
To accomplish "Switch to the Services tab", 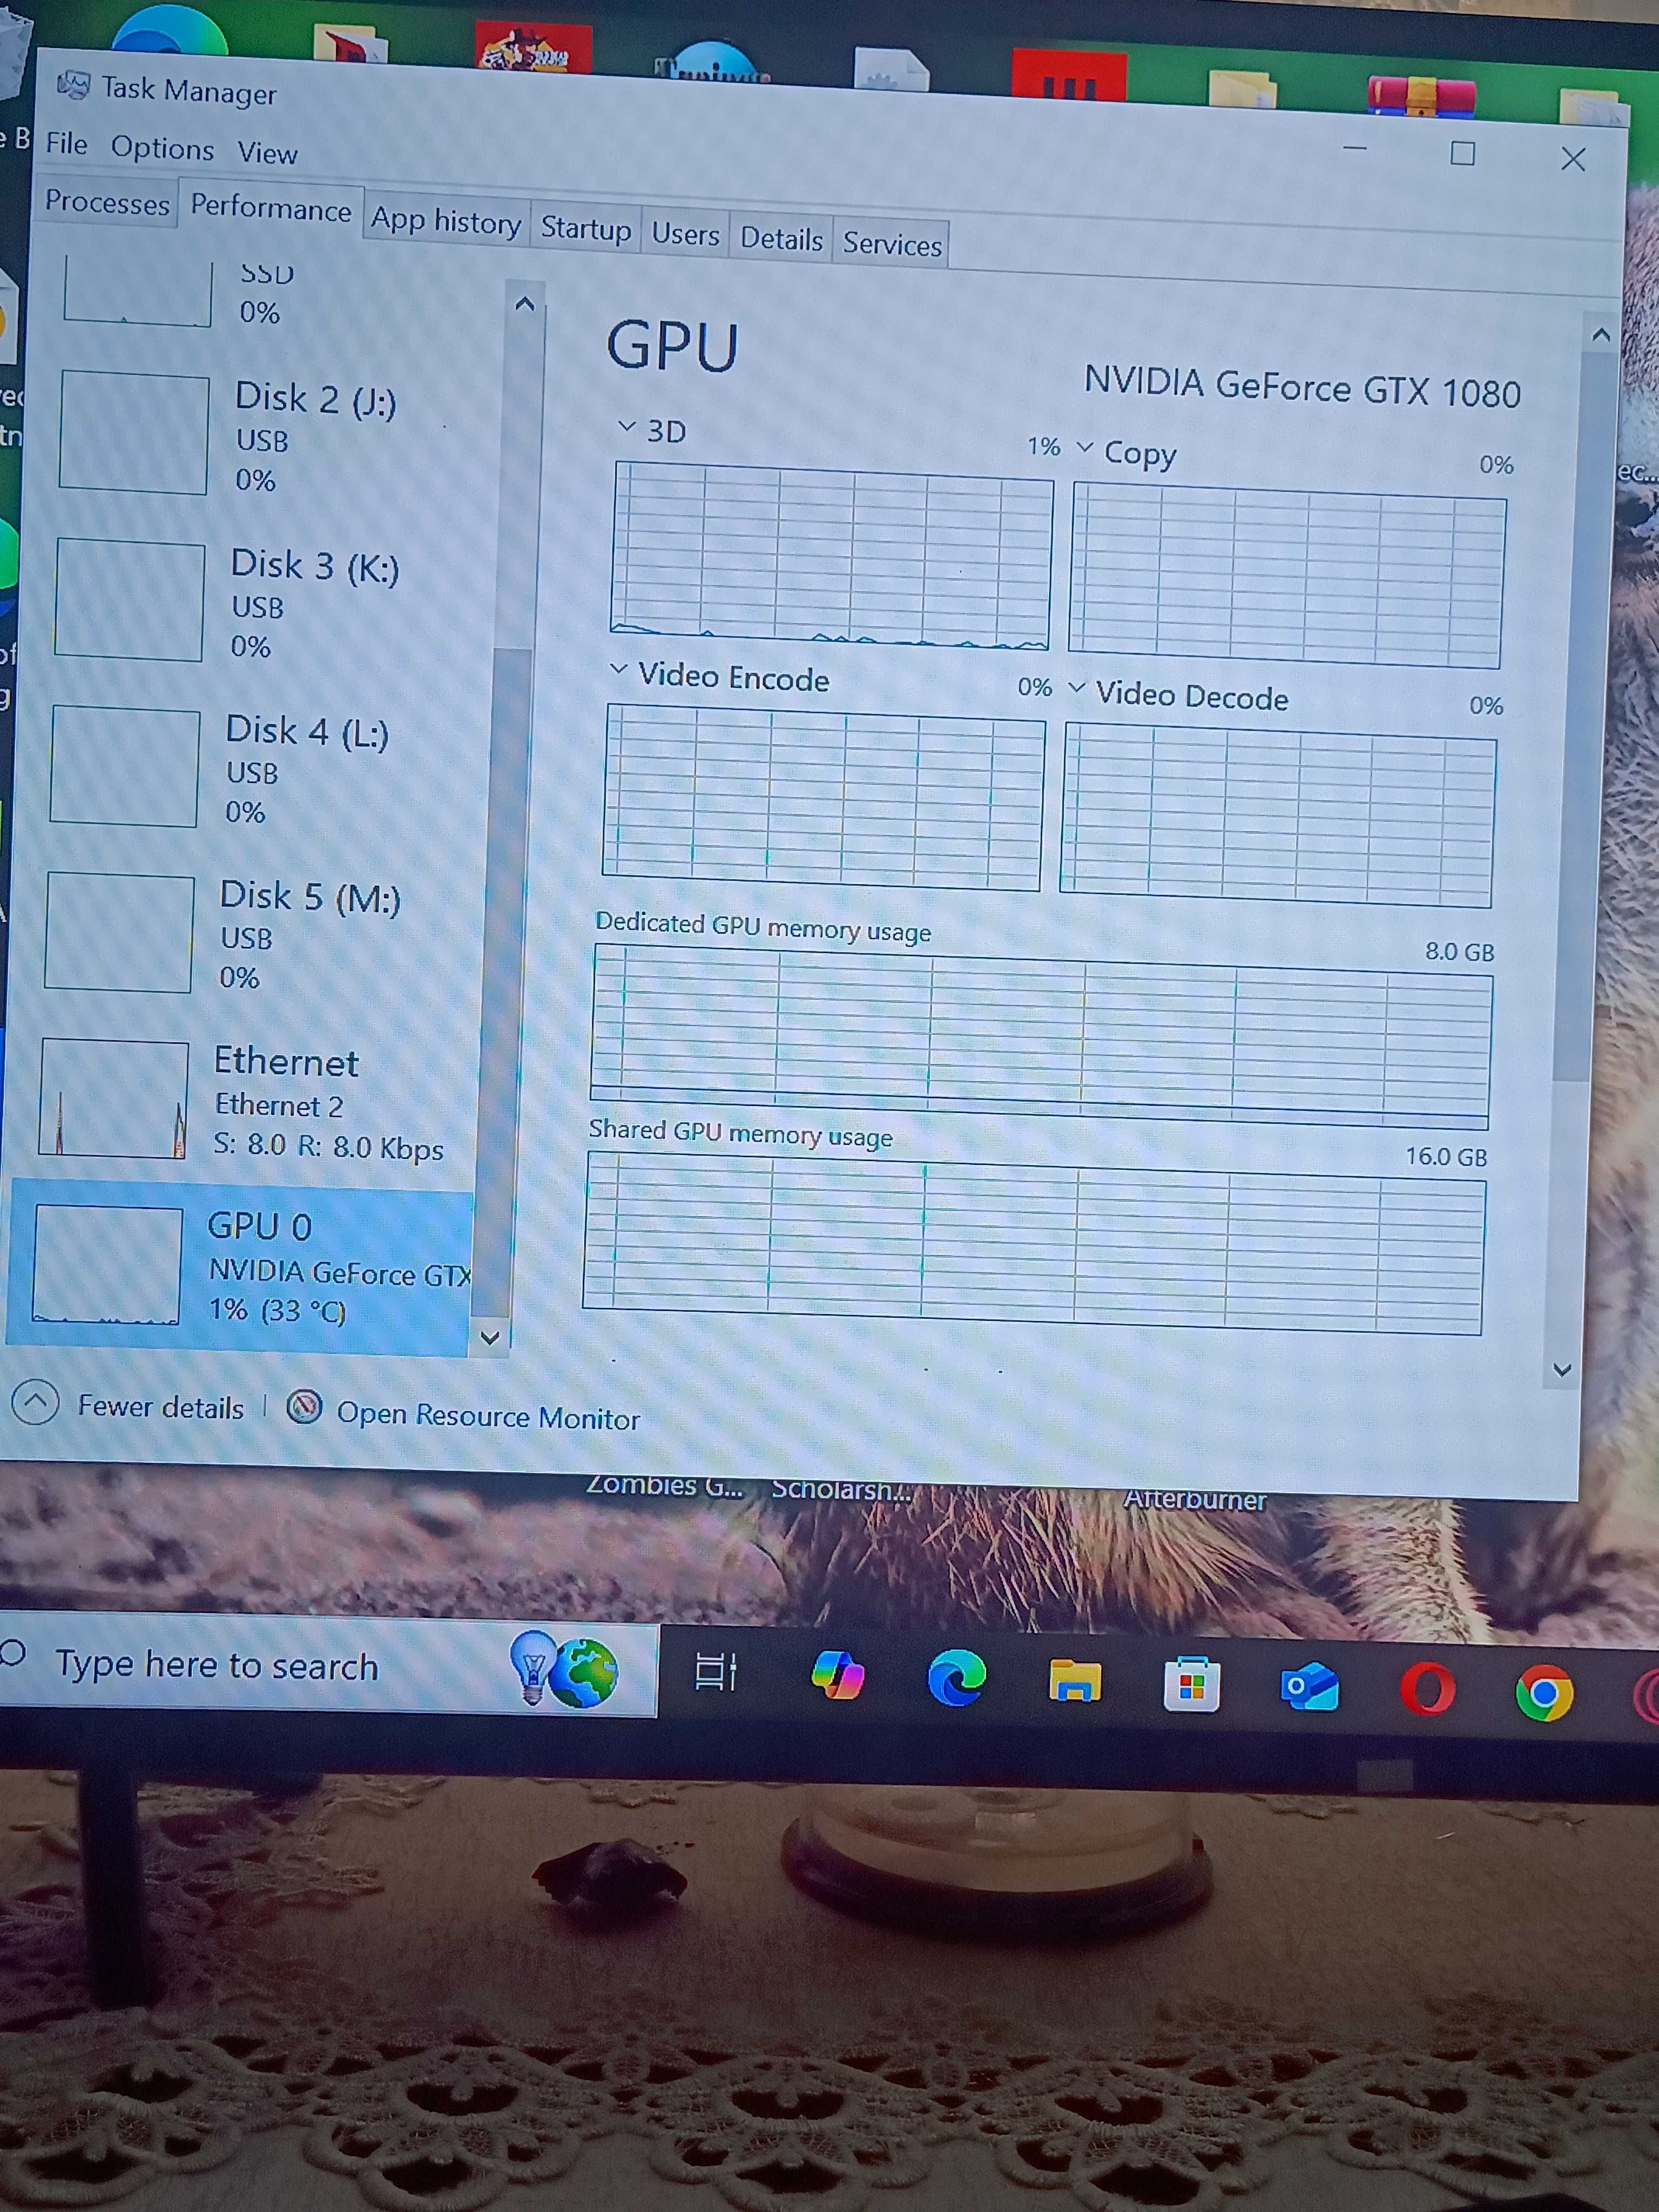I will pos(892,244).
